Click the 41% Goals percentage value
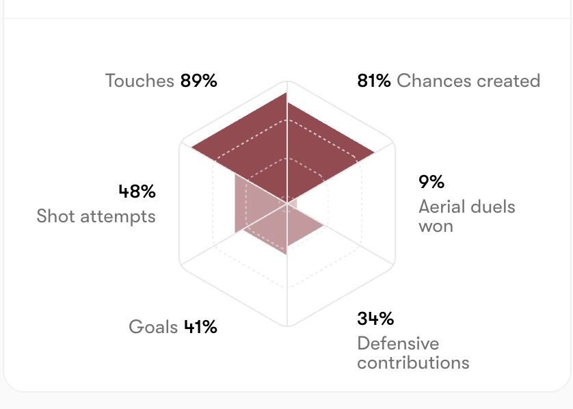The image size is (573, 409). [200, 327]
